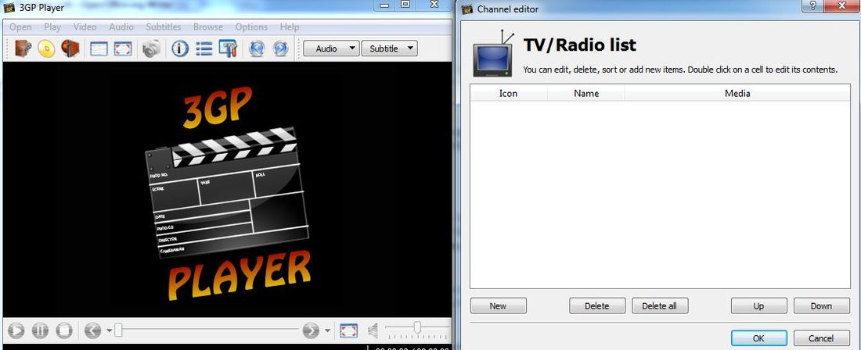Open the playlist icon in toolbar
The width and height of the screenshot is (861, 350).
point(204,48)
